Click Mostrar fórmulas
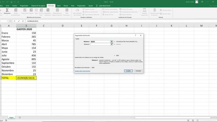This screenshot has height=122, width=217. [126, 9]
